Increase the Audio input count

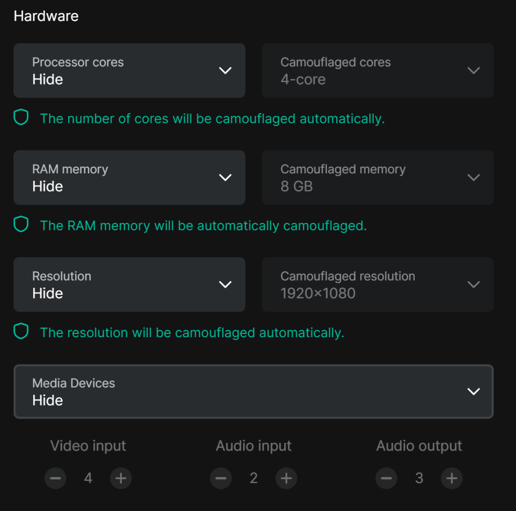286,478
